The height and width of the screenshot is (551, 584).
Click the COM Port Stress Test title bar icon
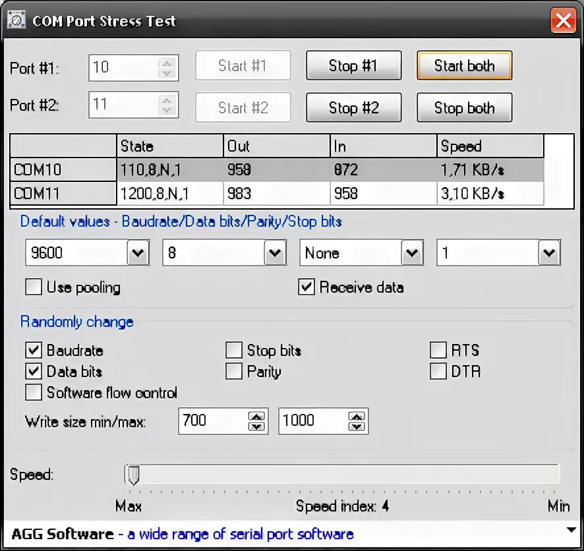(16, 20)
